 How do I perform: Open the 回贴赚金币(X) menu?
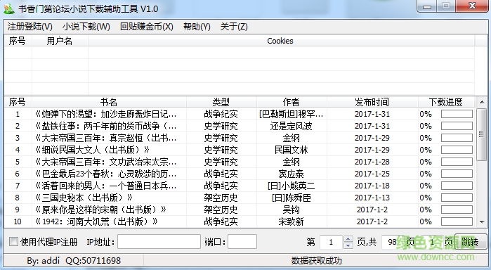coord(147,27)
